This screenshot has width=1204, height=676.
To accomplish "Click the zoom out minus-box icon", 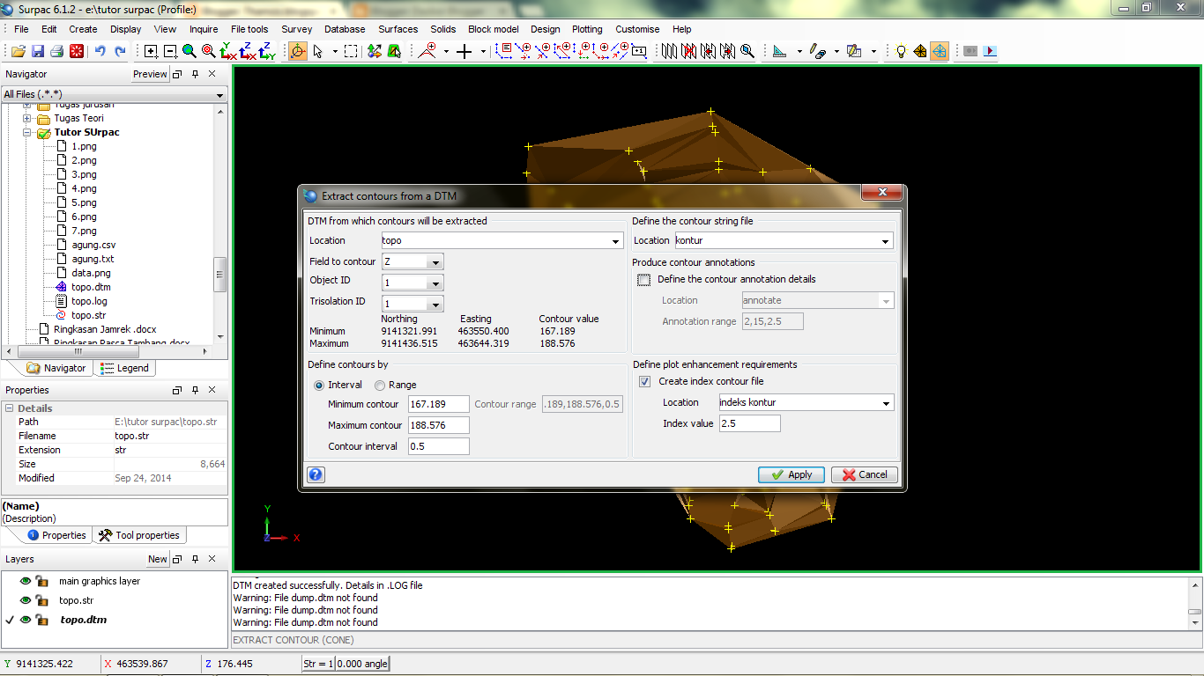I will click(x=170, y=51).
